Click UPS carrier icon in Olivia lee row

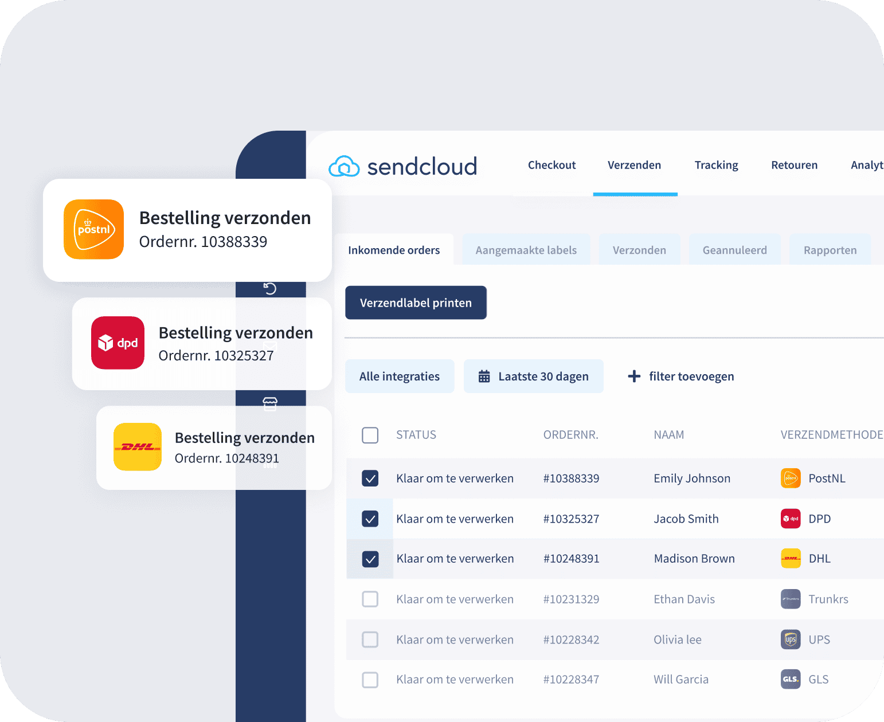(791, 639)
